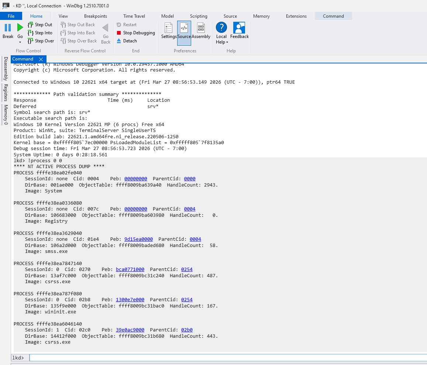Click the smss.exe Peb link 9d15ea0000

tap(138, 239)
